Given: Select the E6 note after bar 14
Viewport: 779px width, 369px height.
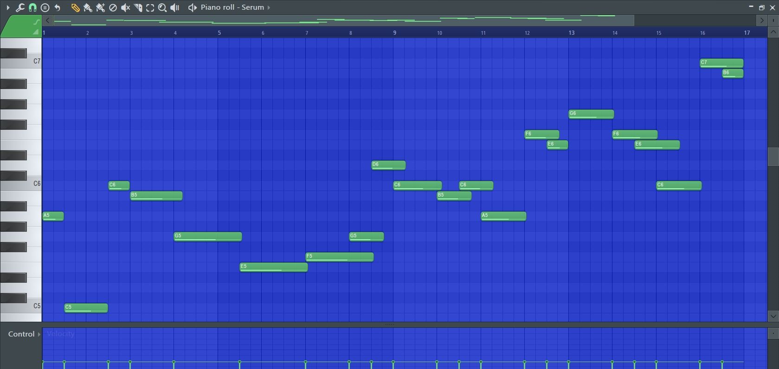Looking at the screenshot, I should [x=657, y=145].
